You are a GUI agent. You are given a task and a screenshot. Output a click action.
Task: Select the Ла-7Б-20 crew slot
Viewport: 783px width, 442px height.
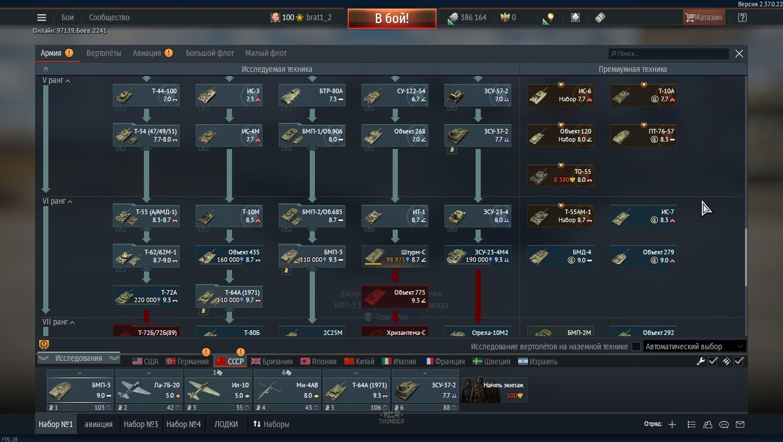[x=149, y=390]
